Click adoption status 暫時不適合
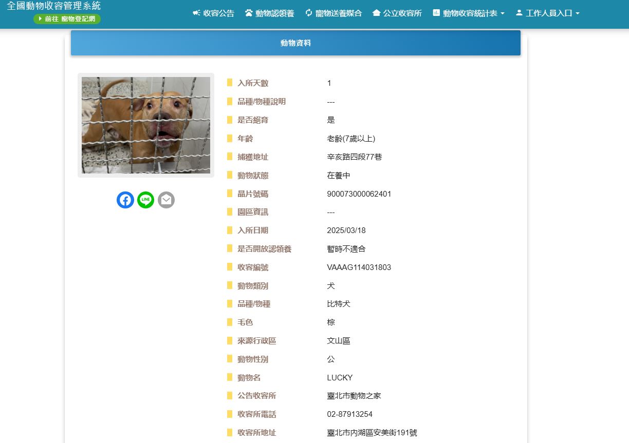Viewport: 629px width, 443px height. pyautogui.click(x=346, y=249)
